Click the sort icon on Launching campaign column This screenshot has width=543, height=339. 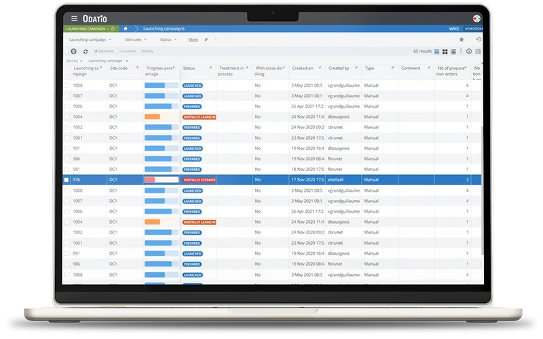(101, 67)
